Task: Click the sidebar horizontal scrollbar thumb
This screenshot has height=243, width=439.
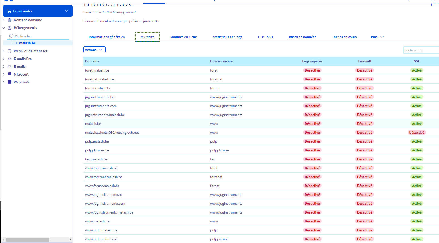Action: click(x=28, y=240)
